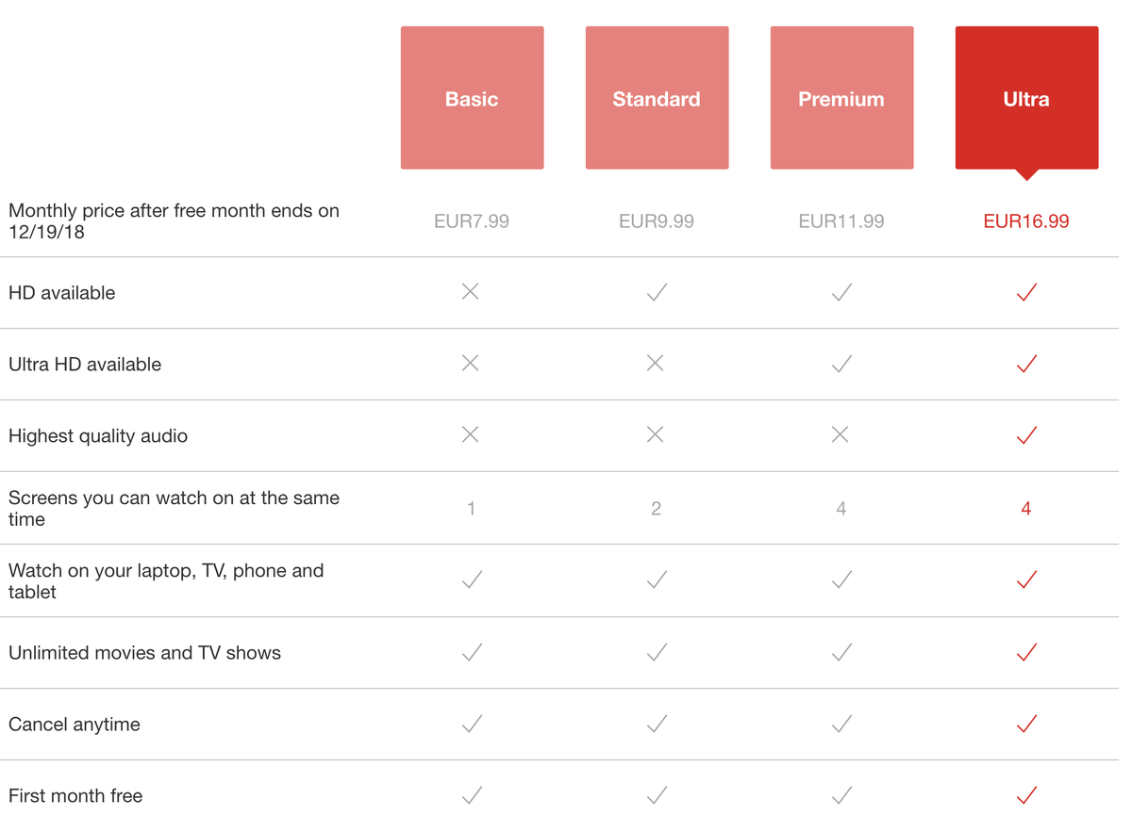Image resolution: width=1132 pixels, height=832 pixels.
Task: Select the Basic plan tile
Action: [472, 98]
